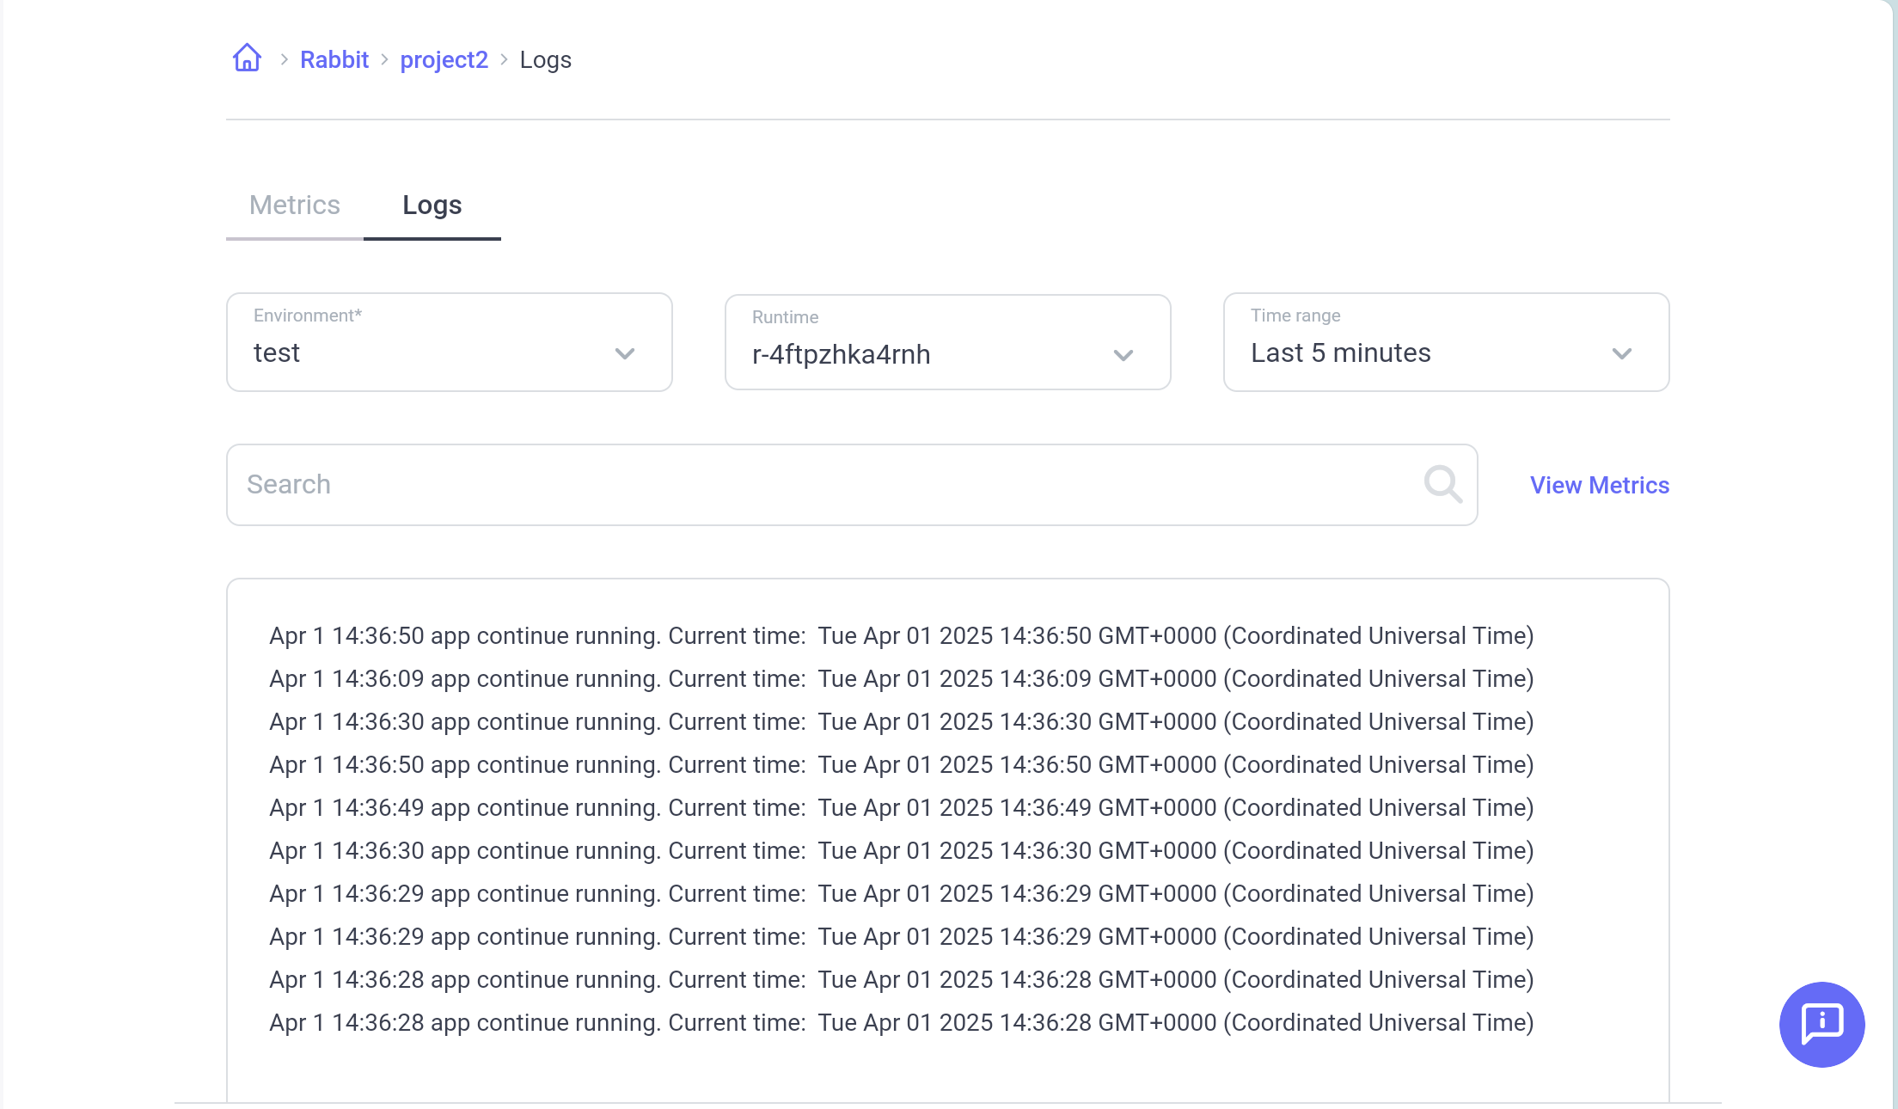Click the search magnifier icon
This screenshot has height=1109, width=1898.
[1442, 484]
